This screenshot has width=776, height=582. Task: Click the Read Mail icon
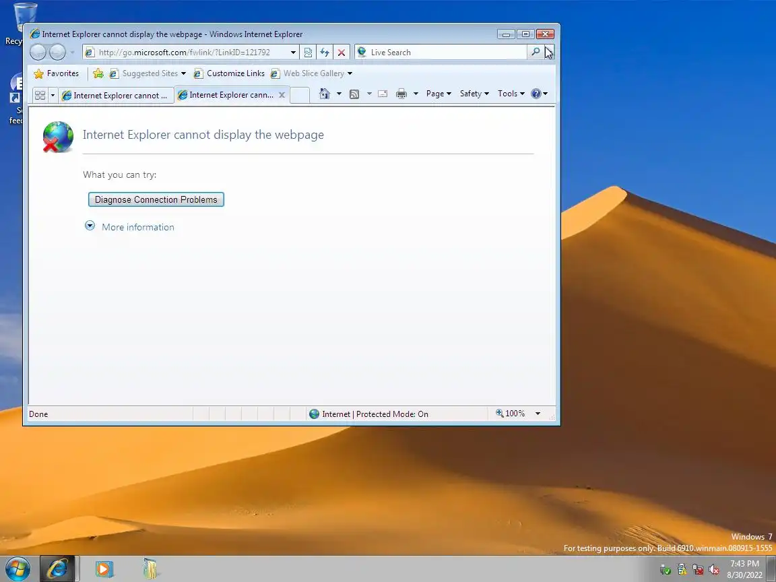(383, 94)
